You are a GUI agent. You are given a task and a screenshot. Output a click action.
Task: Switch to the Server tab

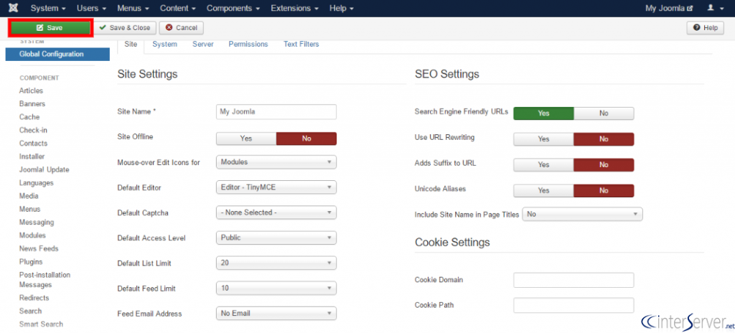[x=203, y=44]
